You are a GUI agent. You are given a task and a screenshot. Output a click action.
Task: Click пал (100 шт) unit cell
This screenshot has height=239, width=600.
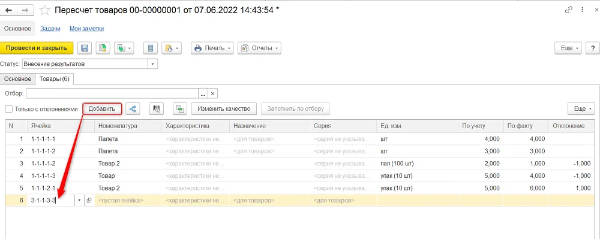tap(417, 164)
